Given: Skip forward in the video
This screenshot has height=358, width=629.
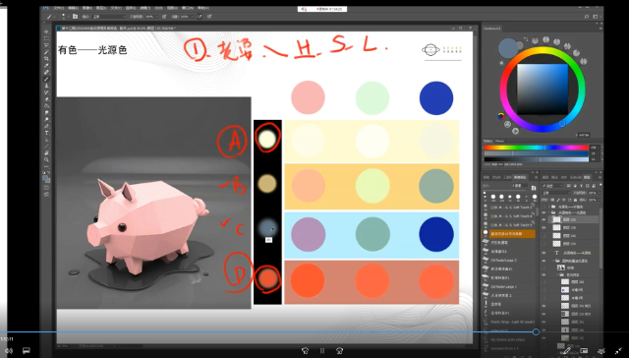Looking at the screenshot, I should [x=340, y=351].
